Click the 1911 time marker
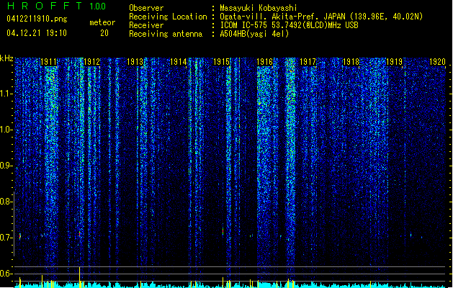Image resolution: width=453 pixels, height=288 pixels. 48,62
